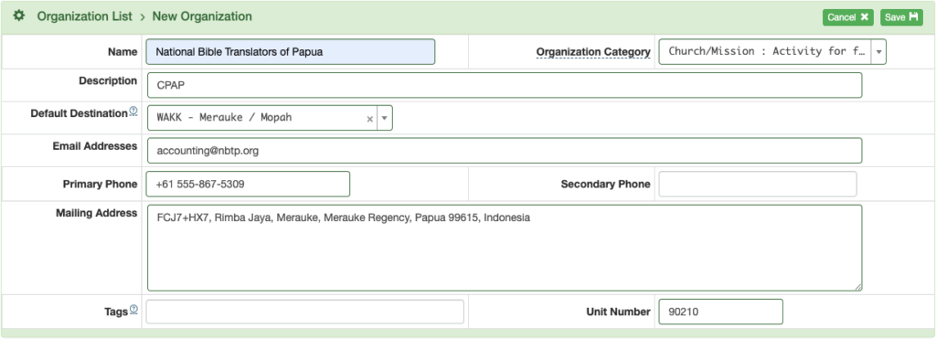Viewport: 936px width, 339px height.
Task: Go back to Organization List breadcrumb
Action: tap(85, 16)
